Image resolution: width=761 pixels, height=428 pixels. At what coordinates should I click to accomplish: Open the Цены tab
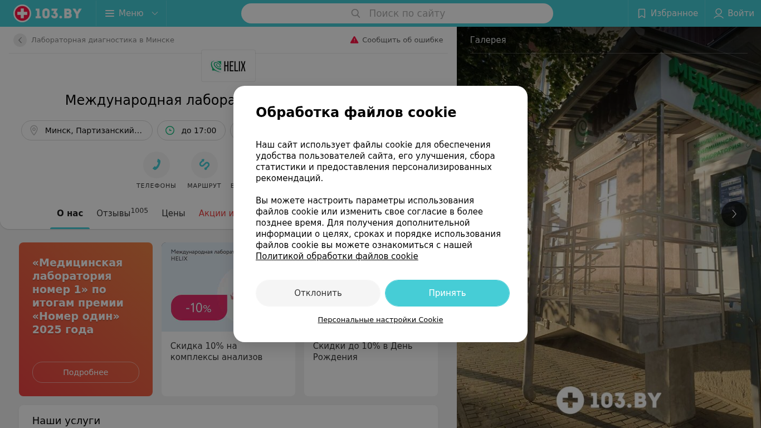[x=173, y=213]
